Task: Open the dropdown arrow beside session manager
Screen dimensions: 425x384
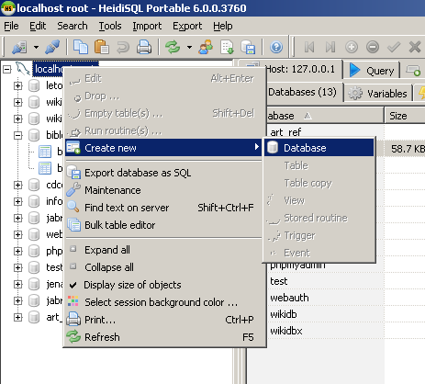Action: click(x=36, y=47)
